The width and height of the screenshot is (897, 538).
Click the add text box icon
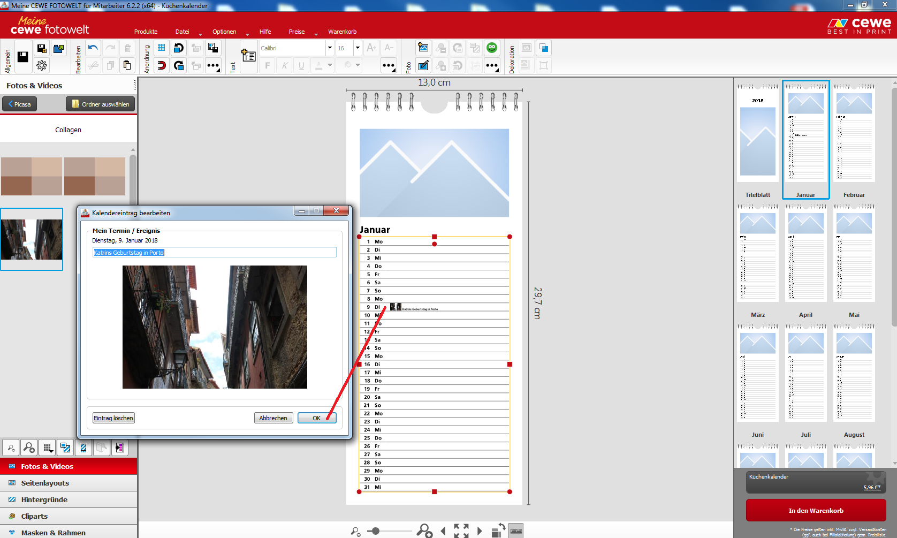248,55
